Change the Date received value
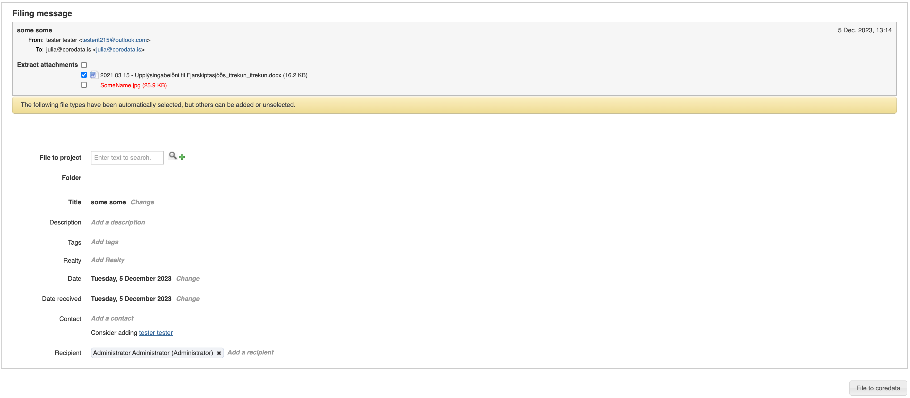This screenshot has width=910, height=398. (188, 298)
